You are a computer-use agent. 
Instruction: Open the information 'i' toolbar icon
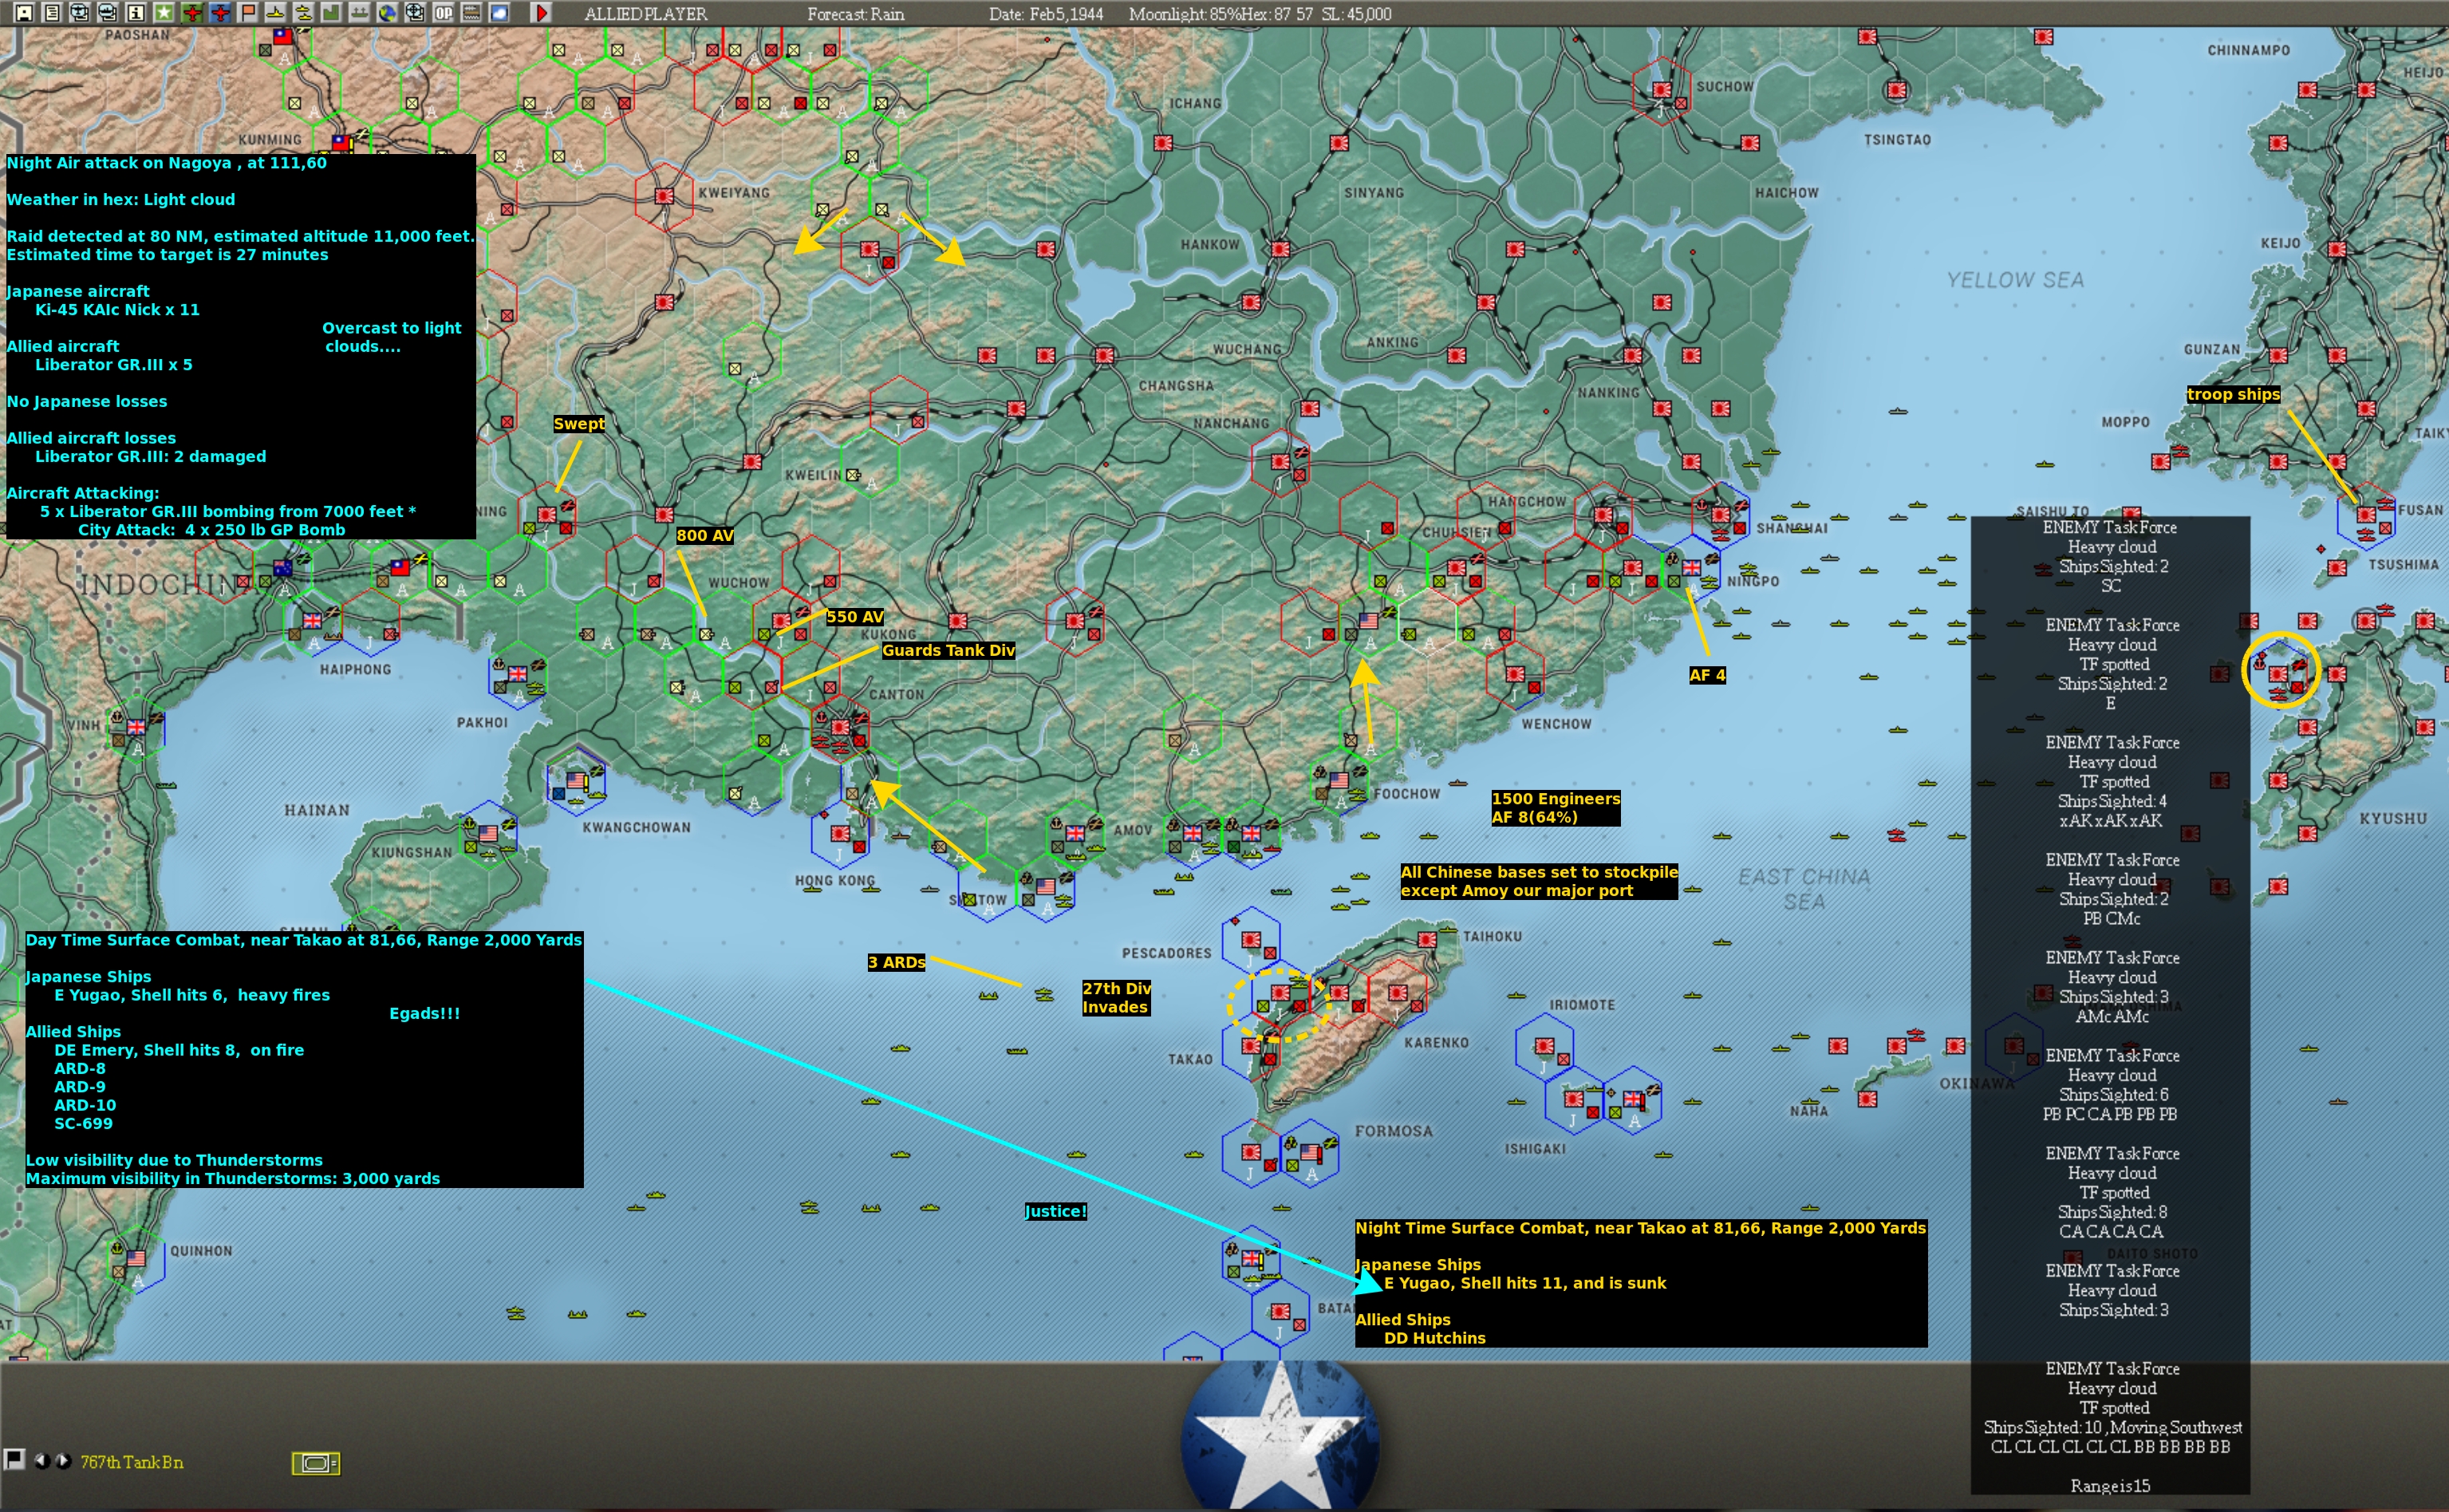coord(136,13)
